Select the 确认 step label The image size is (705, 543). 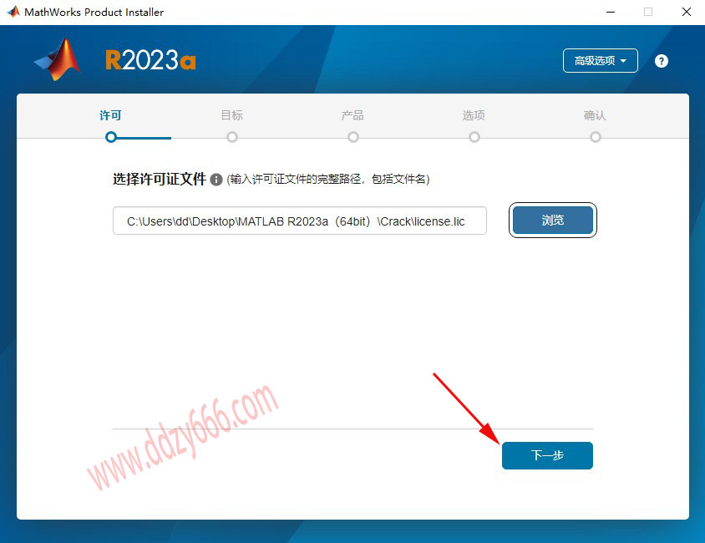pos(595,115)
